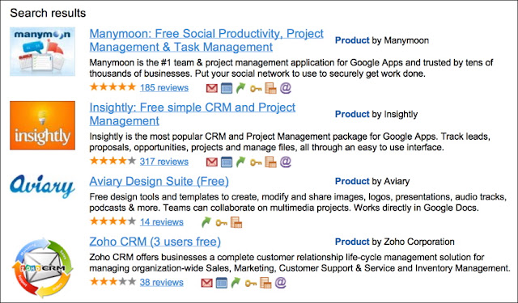Screen dimensions: 518x303
Task: Open the Manymoon Free Social Productivity link
Action: tap(206, 40)
